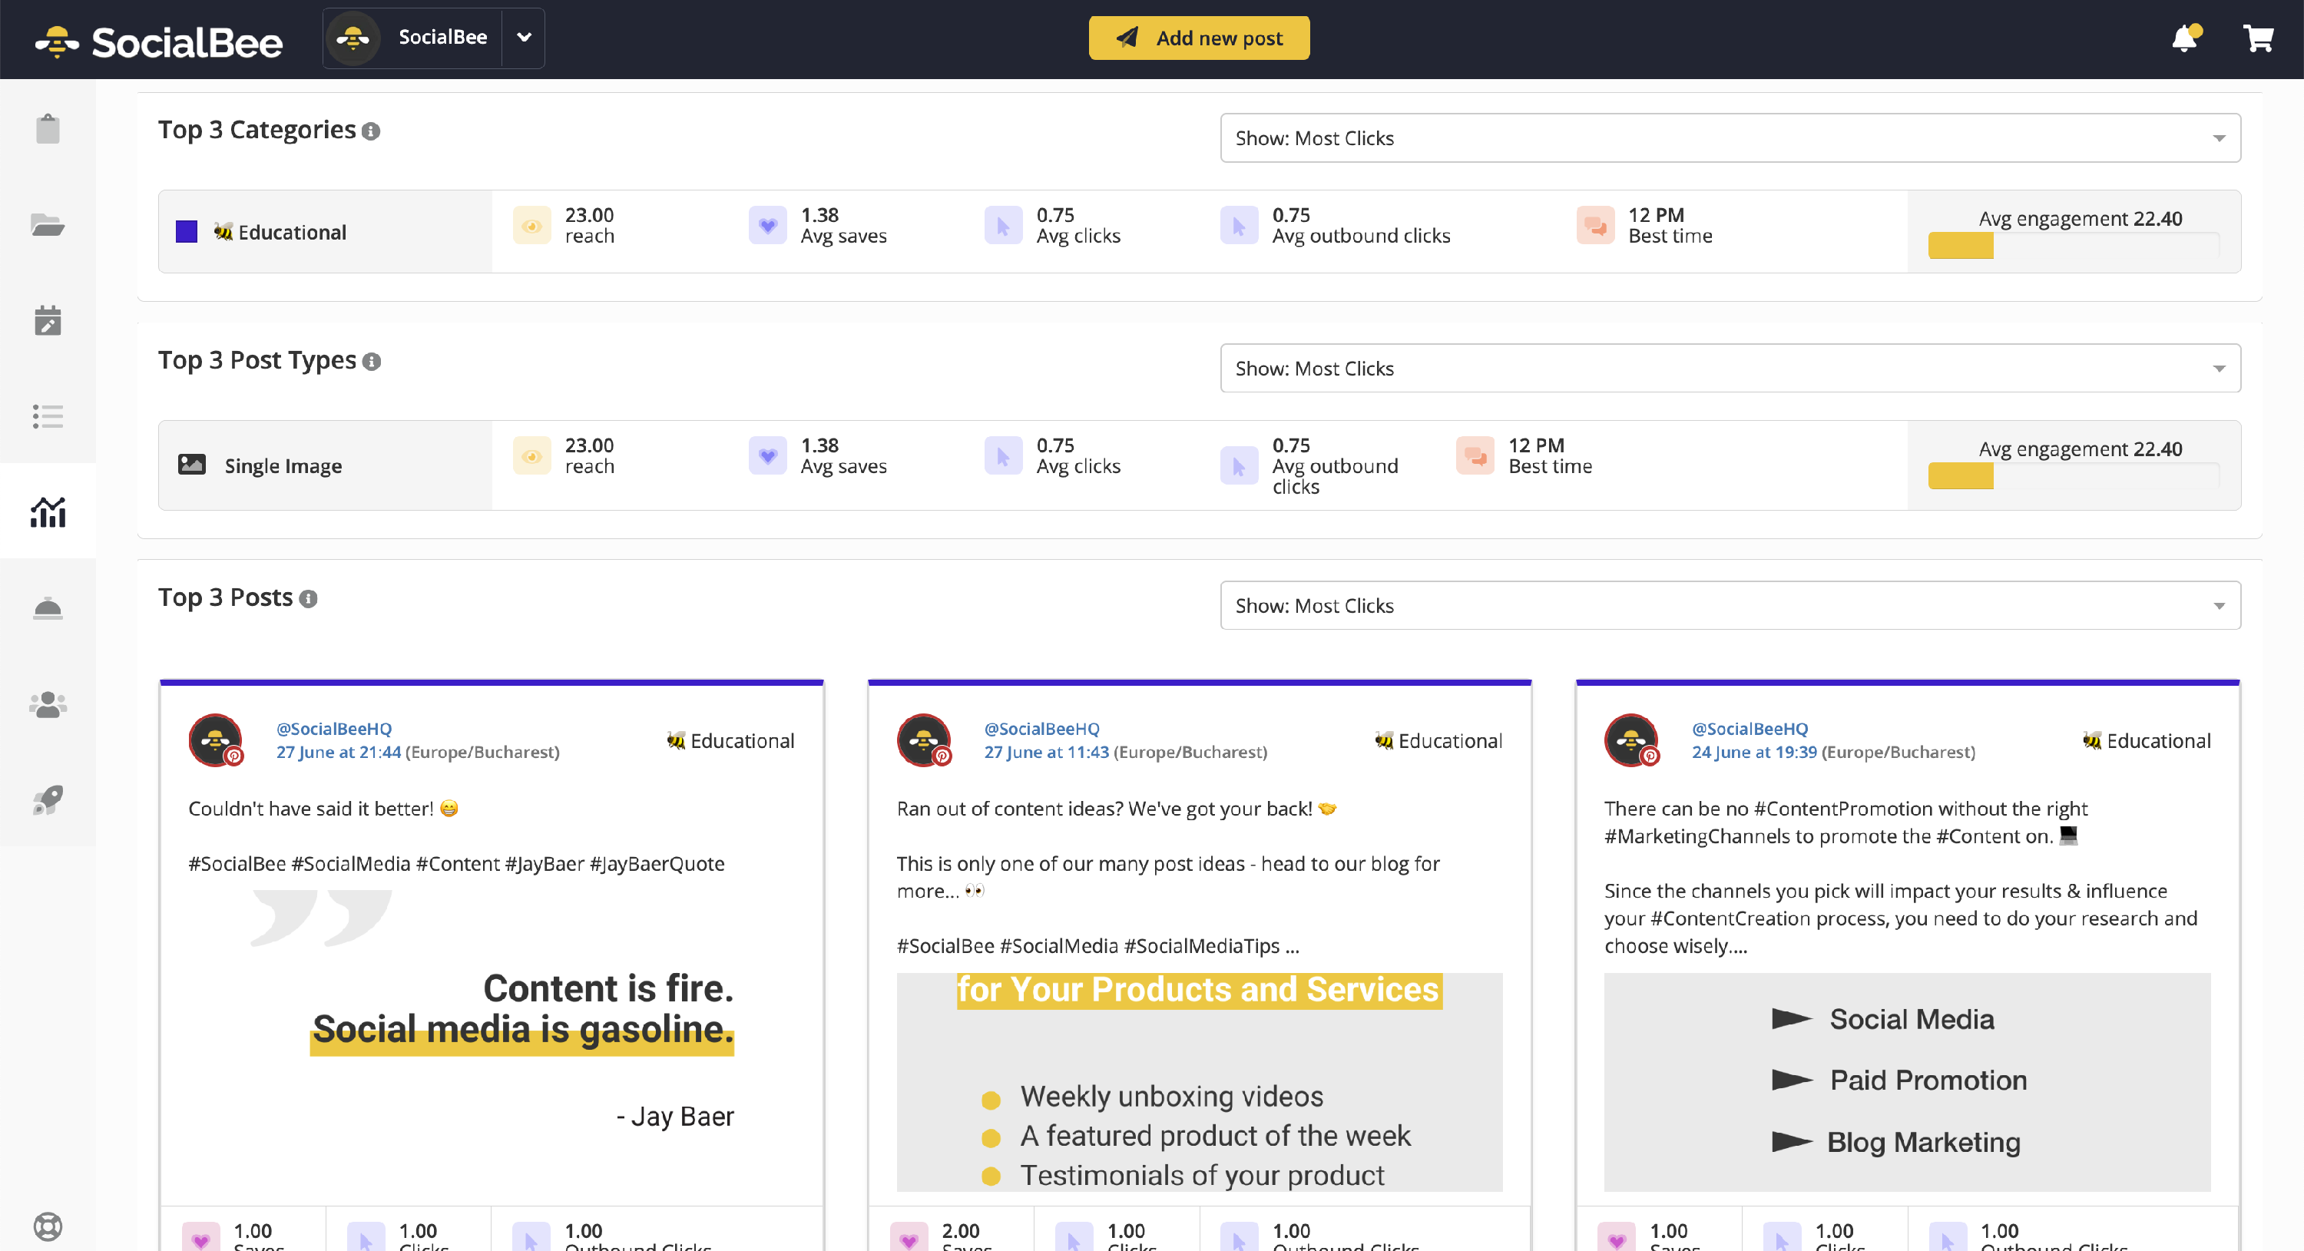The height and width of the screenshot is (1251, 2304).
Task: Click the Single Image picture icon
Action: click(x=191, y=464)
